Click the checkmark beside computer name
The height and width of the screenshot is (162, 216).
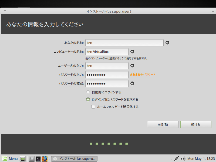click(x=132, y=52)
